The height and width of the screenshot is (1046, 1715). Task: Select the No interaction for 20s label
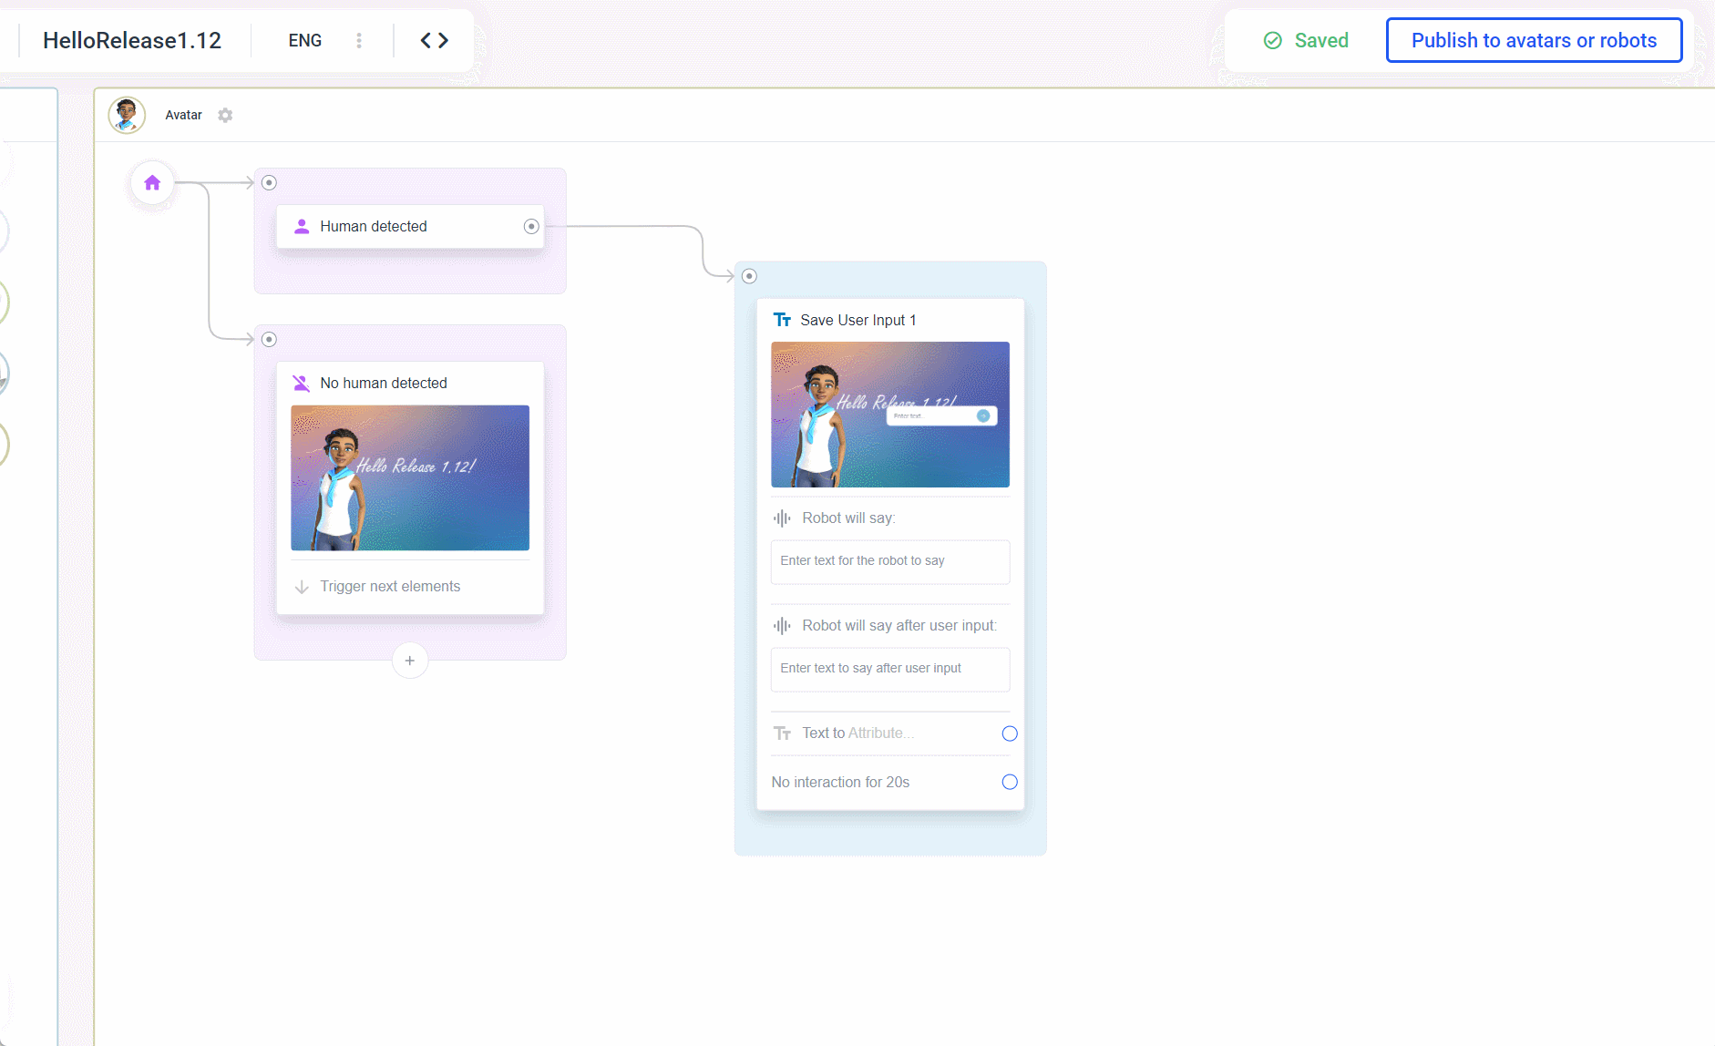(x=840, y=782)
